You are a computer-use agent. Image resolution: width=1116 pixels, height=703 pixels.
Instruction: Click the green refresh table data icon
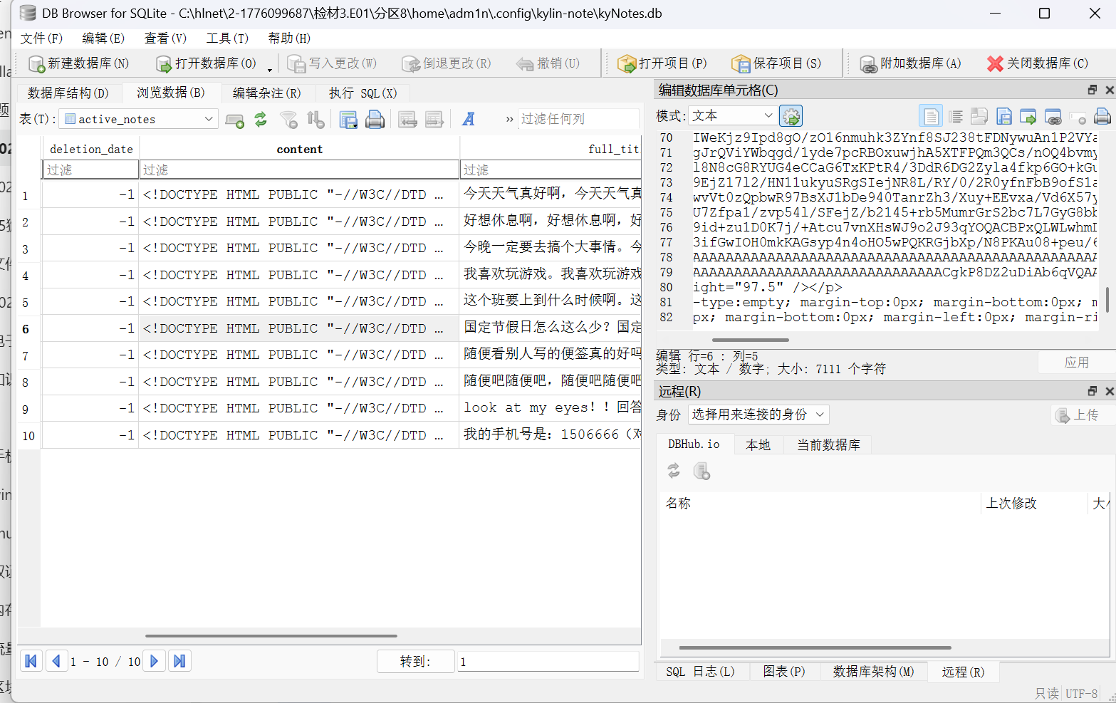(x=261, y=120)
